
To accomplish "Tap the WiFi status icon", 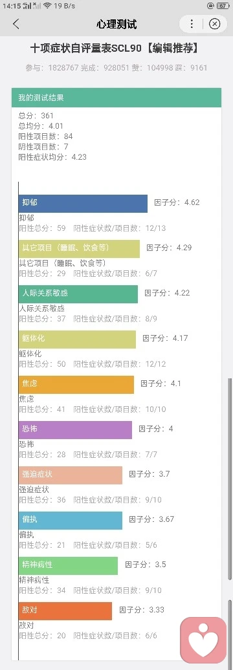I will click(47, 5).
